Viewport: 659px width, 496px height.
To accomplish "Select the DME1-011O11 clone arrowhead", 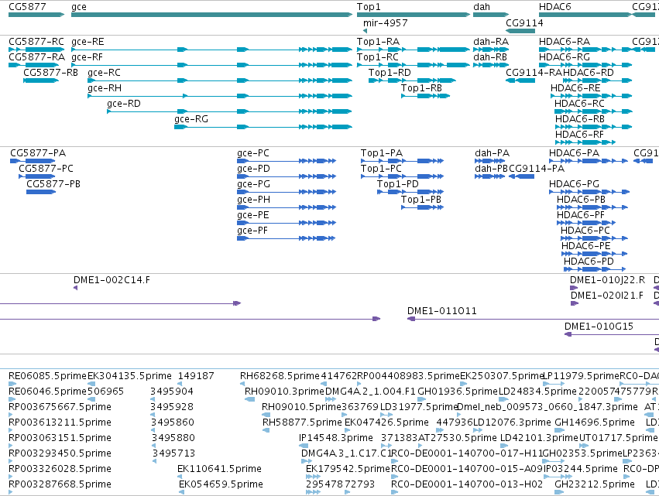I will coord(411,319).
